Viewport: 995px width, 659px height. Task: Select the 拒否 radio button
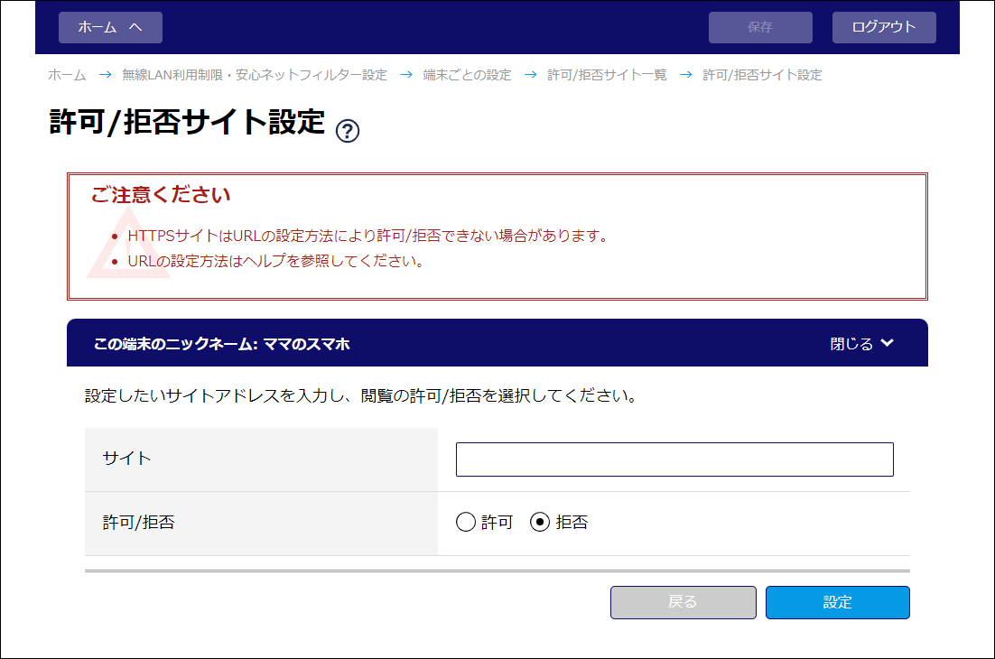pos(540,523)
